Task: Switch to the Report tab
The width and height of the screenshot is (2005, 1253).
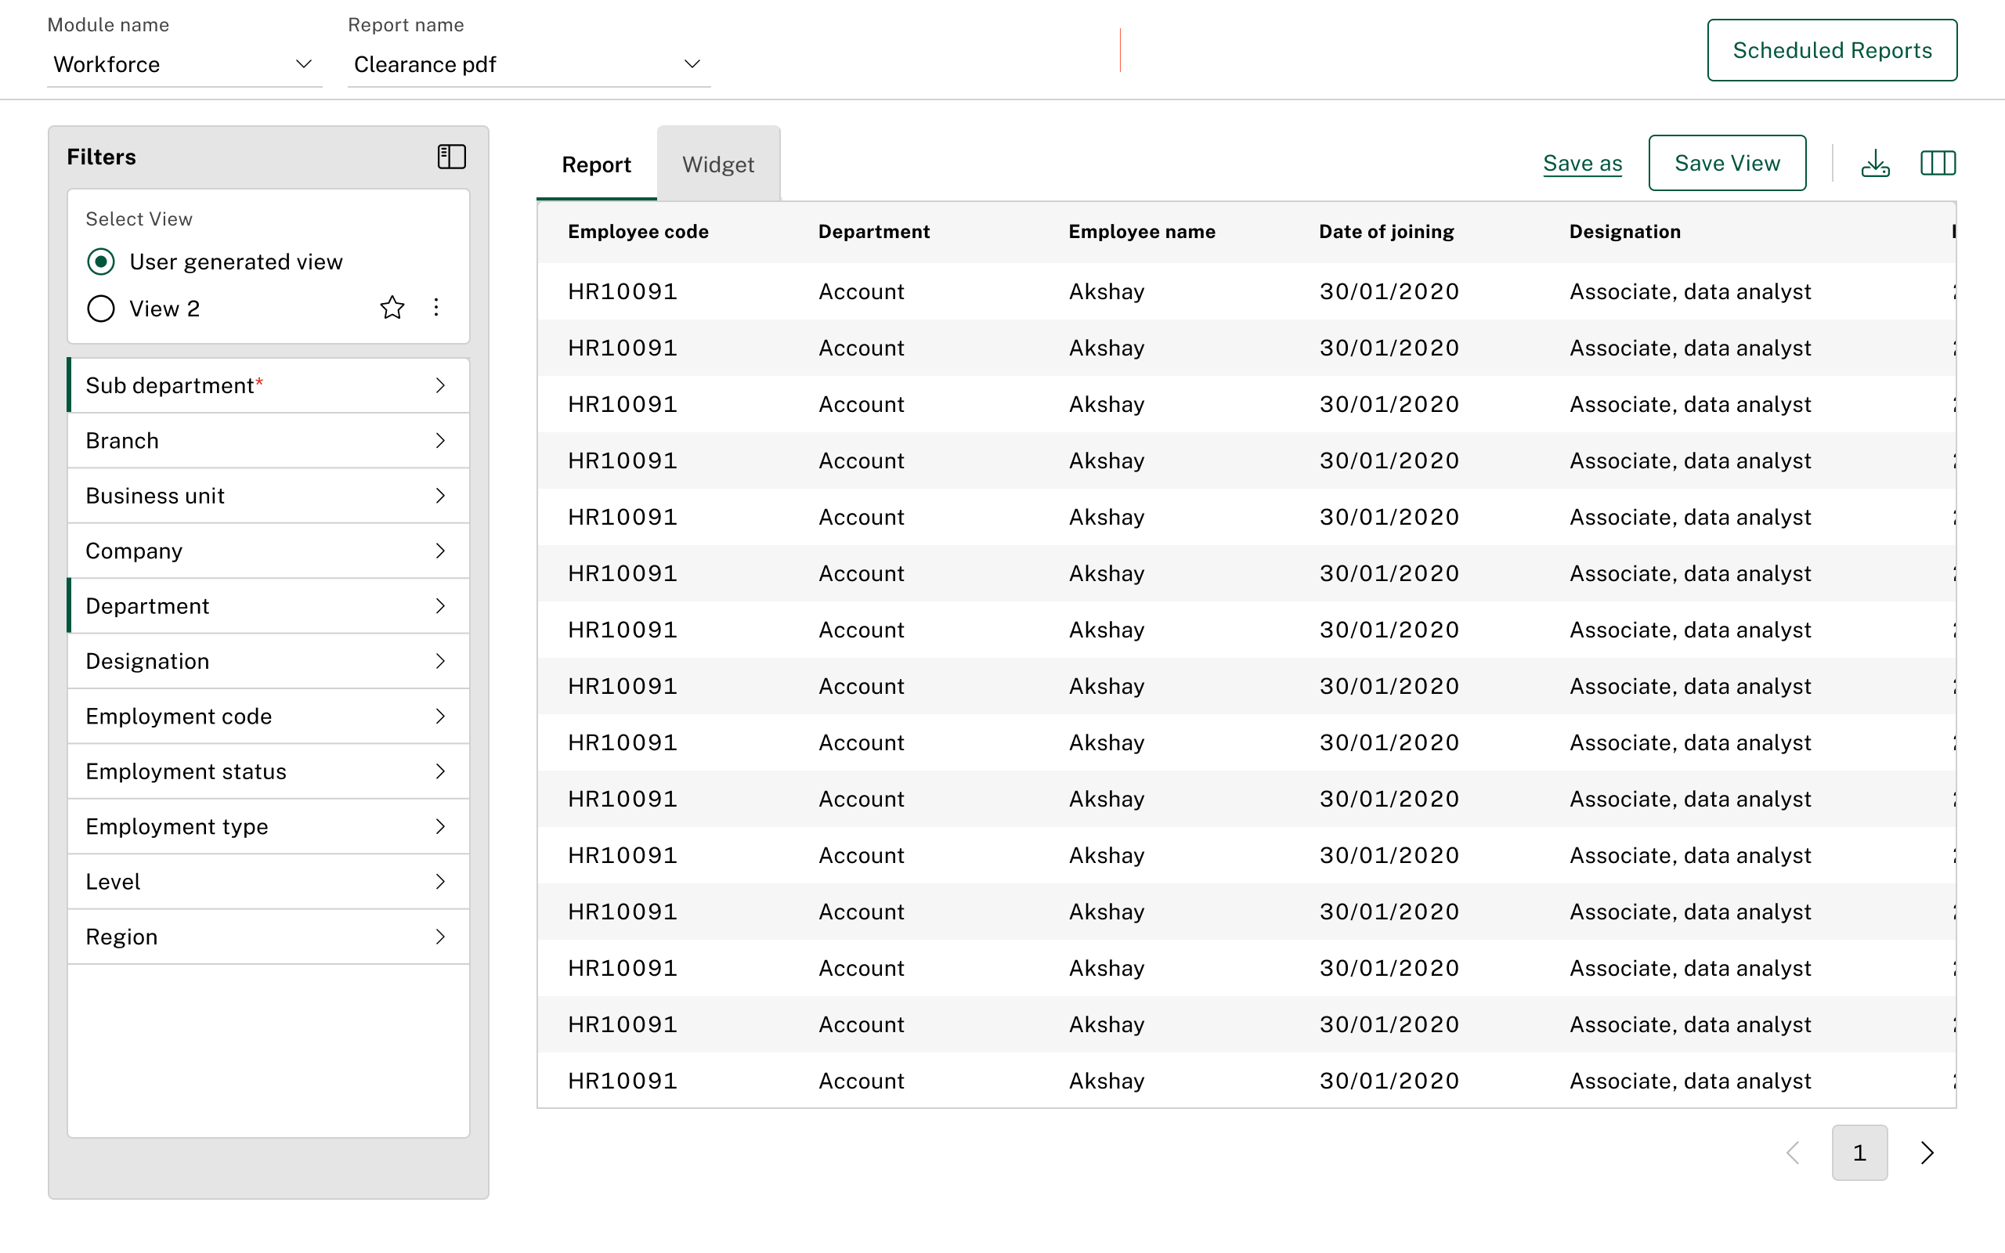Action: coord(596,165)
